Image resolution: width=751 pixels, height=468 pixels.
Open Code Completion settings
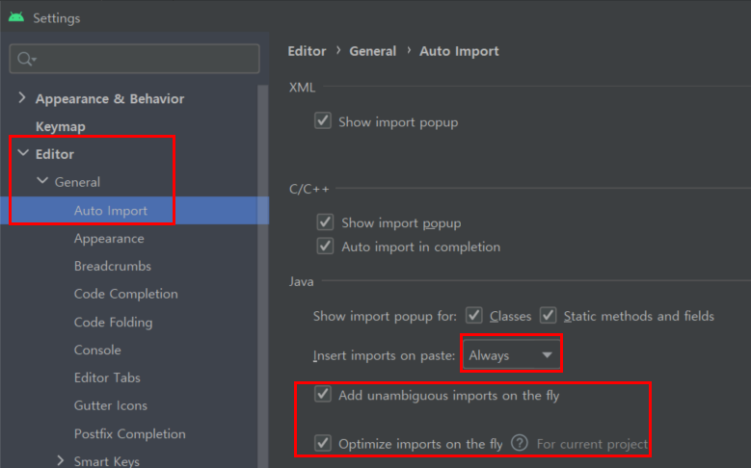126,294
